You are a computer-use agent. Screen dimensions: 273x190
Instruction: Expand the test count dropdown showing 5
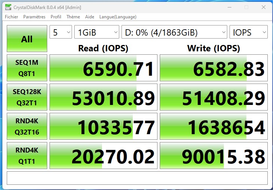pos(61,32)
